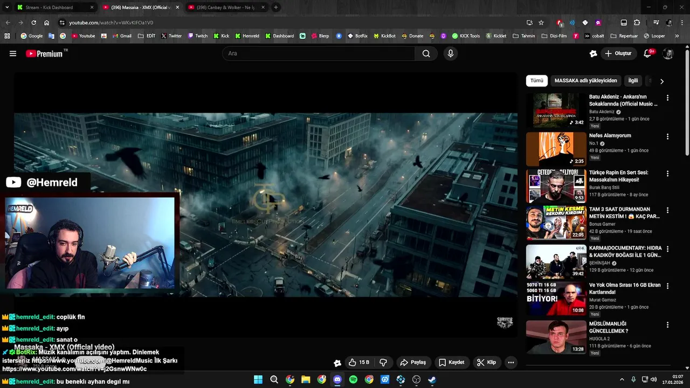Click the browser address bar URL
Image resolution: width=690 pixels, height=388 pixels.
click(x=111, y=23)
